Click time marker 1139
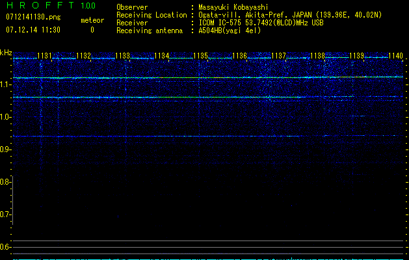Image resolution: width=409 pixels, height=260 pixels. 356,55
